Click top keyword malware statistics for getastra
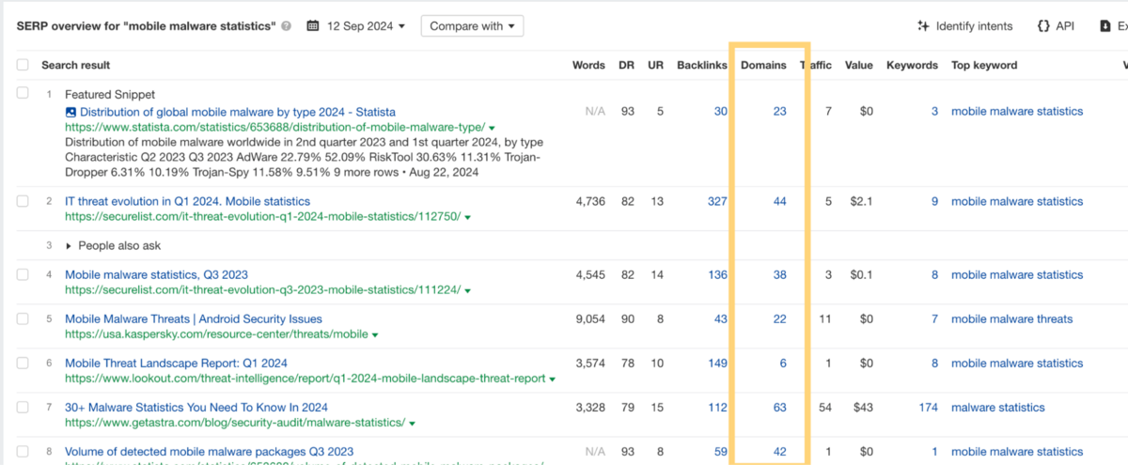The image size is (1128, 465). click(997, 408)
